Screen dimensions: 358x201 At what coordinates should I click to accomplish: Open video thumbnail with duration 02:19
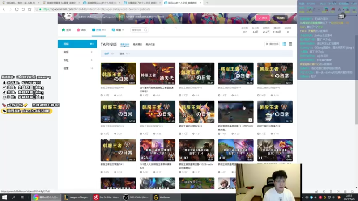point(275,112)
